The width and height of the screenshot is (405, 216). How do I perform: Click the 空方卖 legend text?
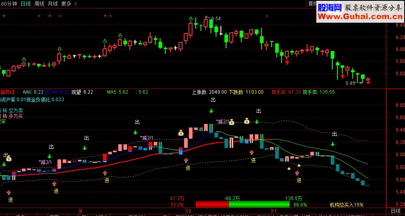click(x=16, y=110)
